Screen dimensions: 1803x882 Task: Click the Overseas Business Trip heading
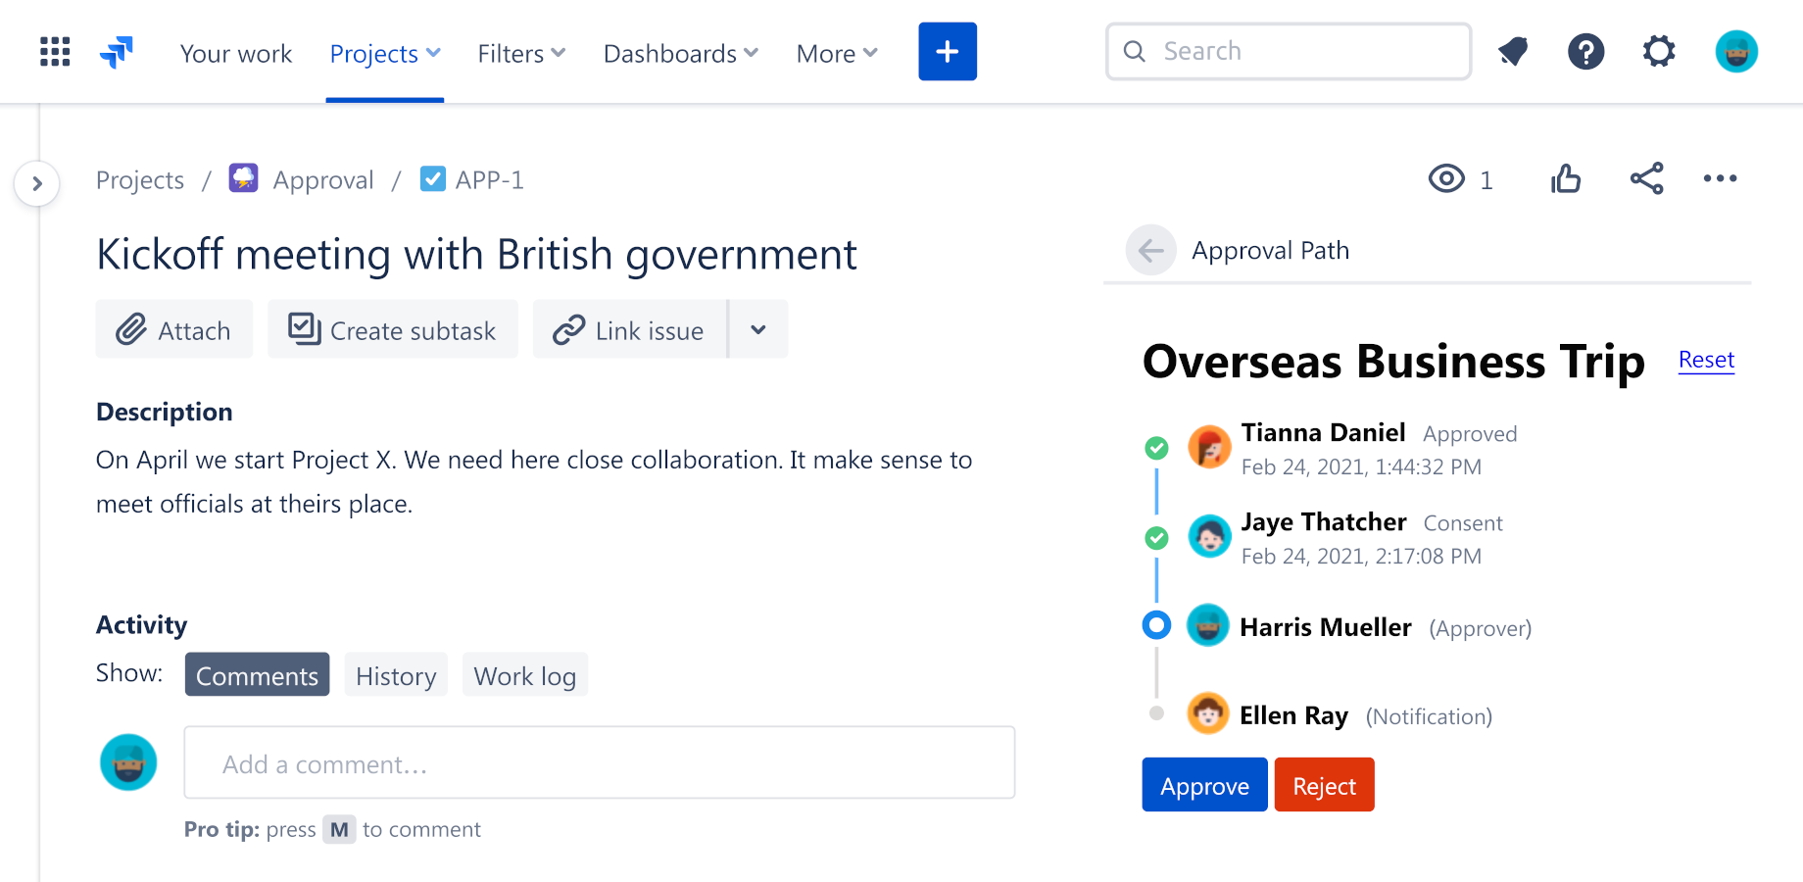pyautogui.click(x=1393, y=362)
